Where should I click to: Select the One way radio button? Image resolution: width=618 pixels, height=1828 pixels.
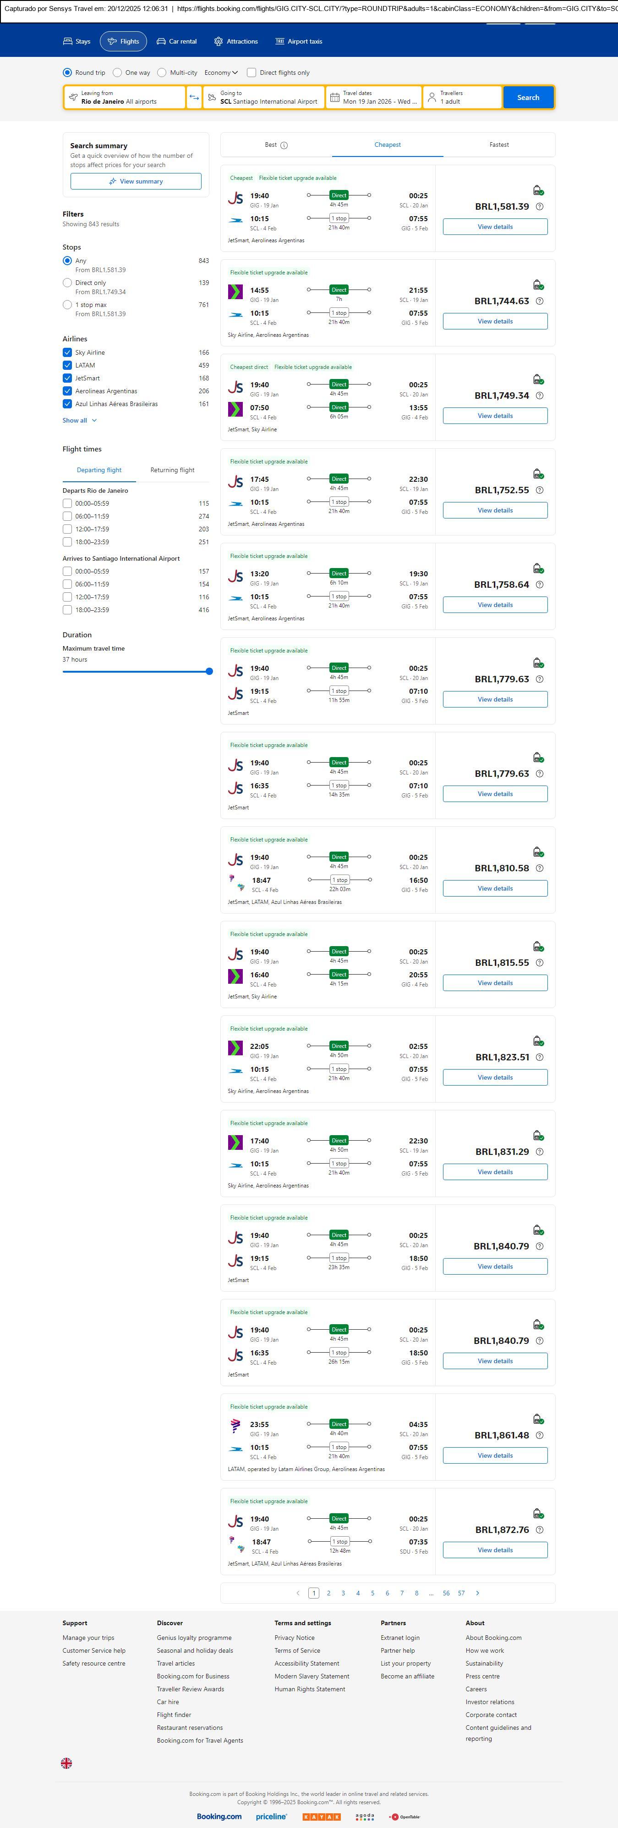coord(118,72)
